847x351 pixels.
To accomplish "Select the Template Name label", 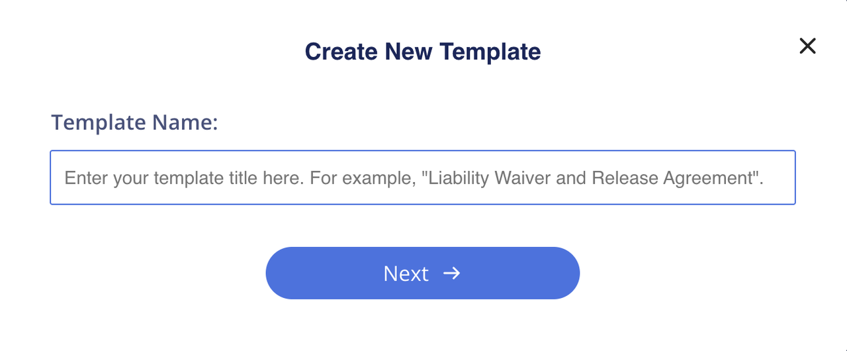I will tap(134, 123).
